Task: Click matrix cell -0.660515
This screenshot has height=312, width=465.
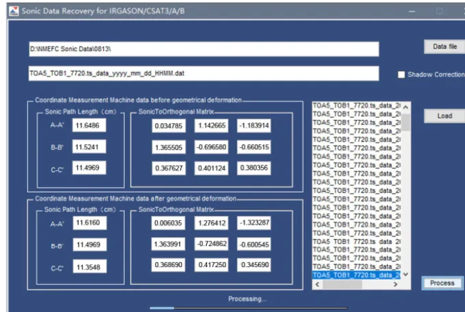Action: coord(254,147)
